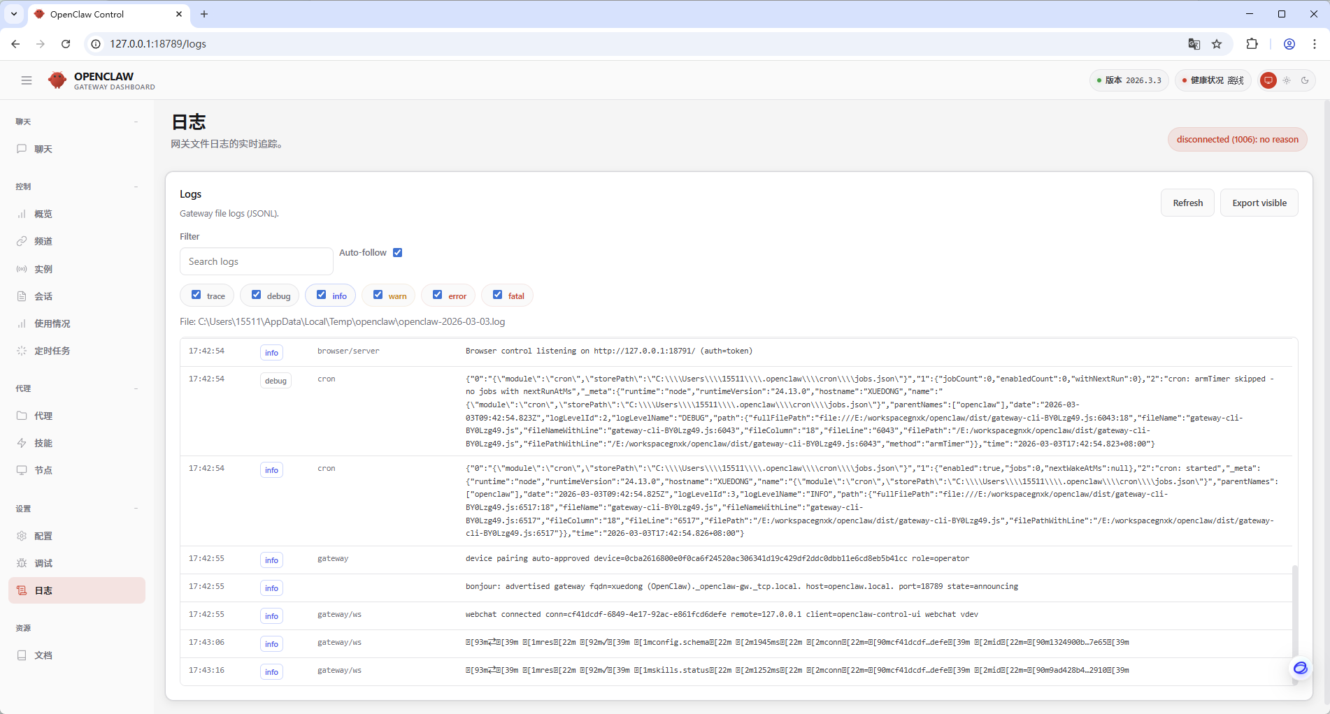Click the Refresh logs button

(1187, 203)
